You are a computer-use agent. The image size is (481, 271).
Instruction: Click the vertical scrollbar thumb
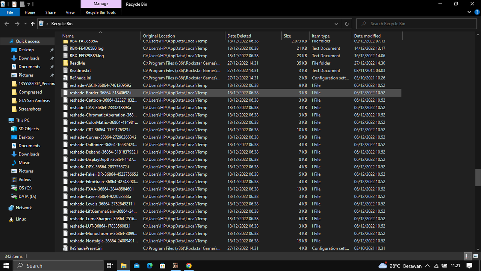(x=478, y=177)
